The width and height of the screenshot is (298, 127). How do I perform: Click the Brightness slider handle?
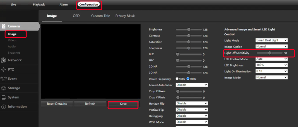[x=188, y=29]
